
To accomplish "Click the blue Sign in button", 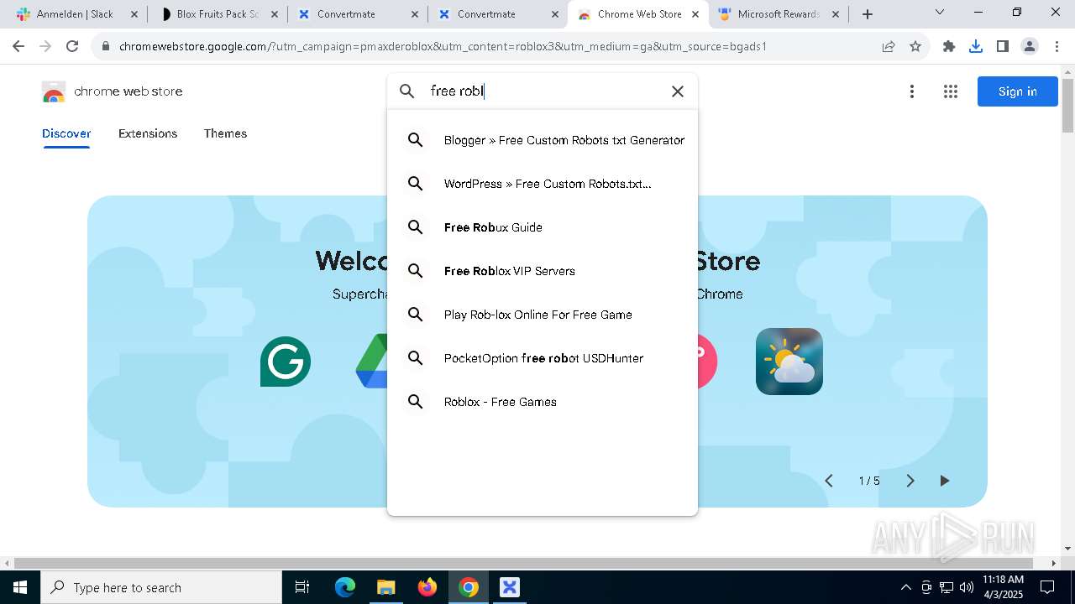I will point(1018,91).
